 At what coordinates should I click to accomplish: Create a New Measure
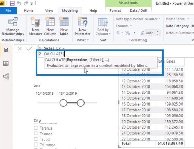pyautogui.click(x=35, y=26)
